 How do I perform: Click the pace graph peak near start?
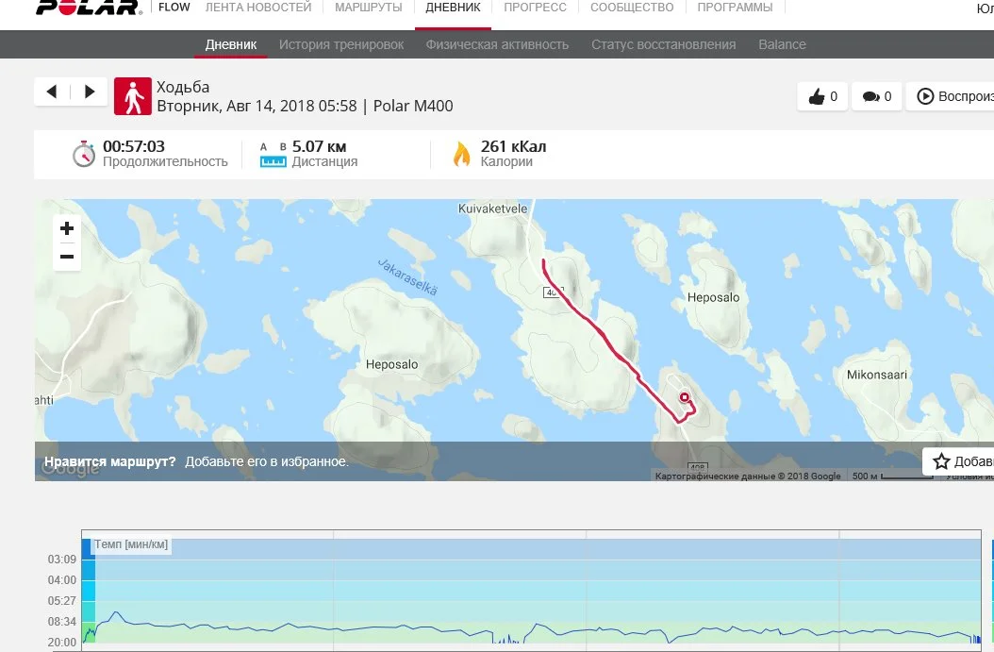coord(115,612)
